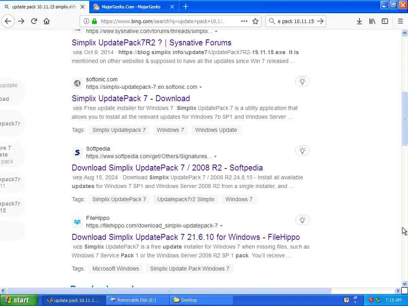Open Simplix UpdatePack7R2 Sysnative Forums link
The height and width of the screenshot is (306, 408).
pyautogui.click(x=151, y=43)
